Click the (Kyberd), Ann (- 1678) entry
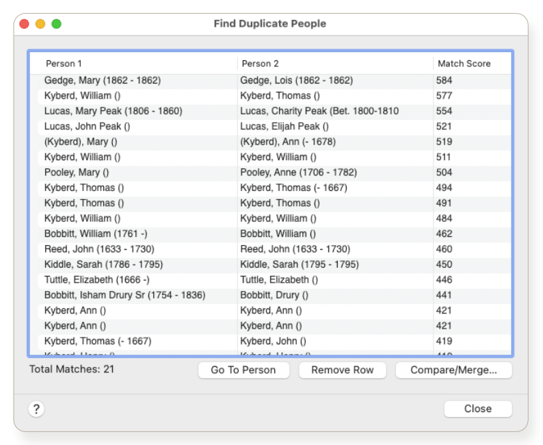Screen dimensions: 543x445 (x=288, y=142)
